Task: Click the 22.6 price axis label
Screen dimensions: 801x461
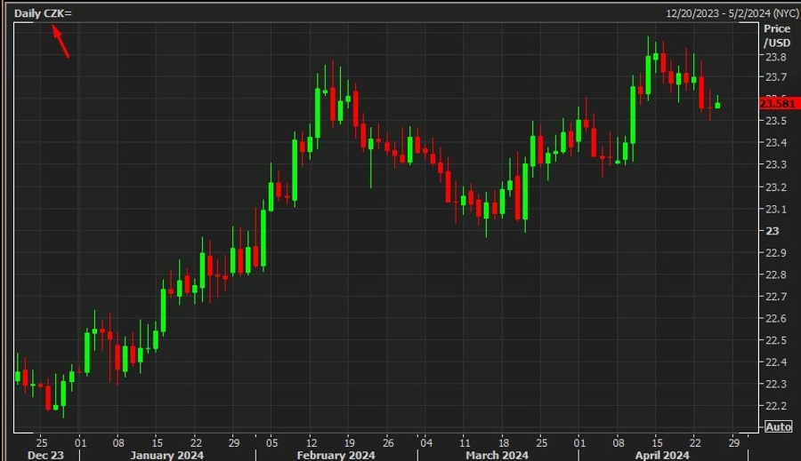Action: (x=775, y=319)
